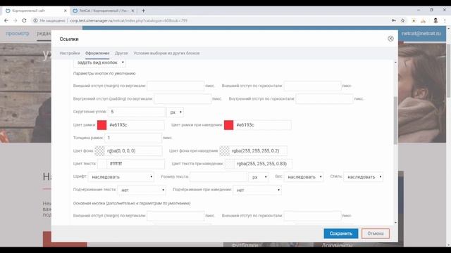Screen dimensions: 451x253
Task: Focus default Внешний отступ по горизонтали field
Action: tap(312, 86)
